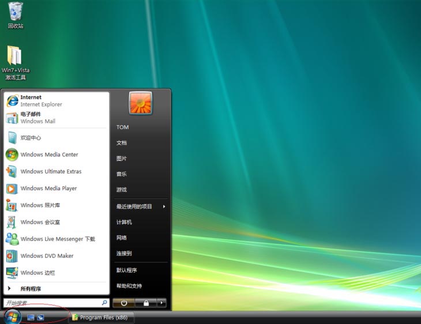421x324 pixels.
Task: Click the search magnifier icon
Action: pos(104,303)
